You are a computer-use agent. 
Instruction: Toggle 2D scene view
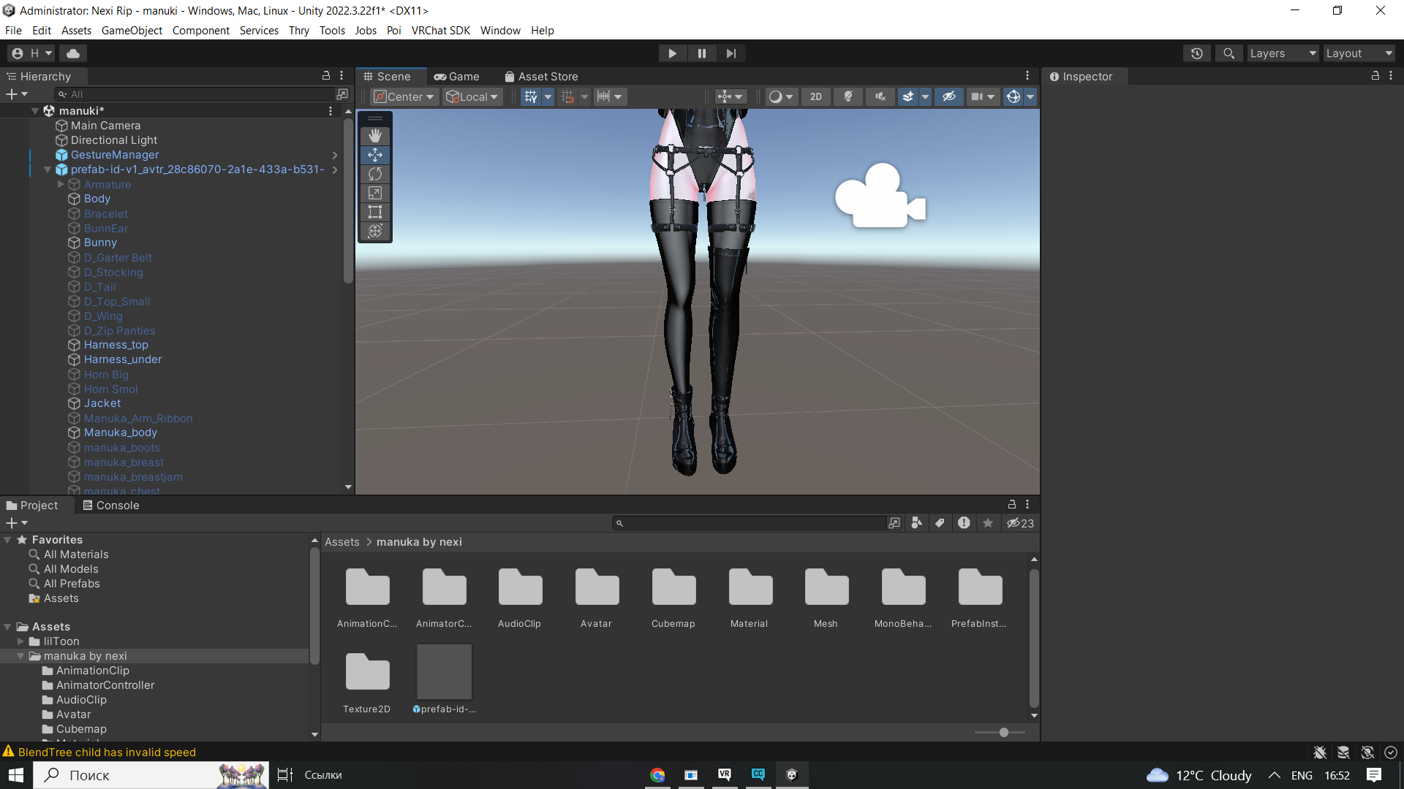pyautogui.click(x=816, y=96)
